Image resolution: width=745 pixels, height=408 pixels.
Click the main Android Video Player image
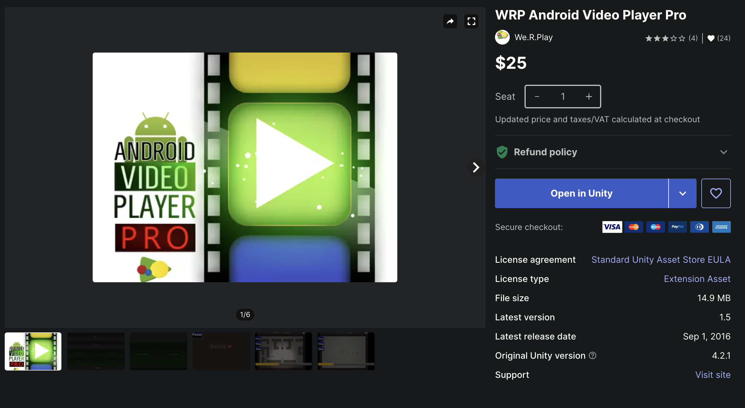pos(245,167)
